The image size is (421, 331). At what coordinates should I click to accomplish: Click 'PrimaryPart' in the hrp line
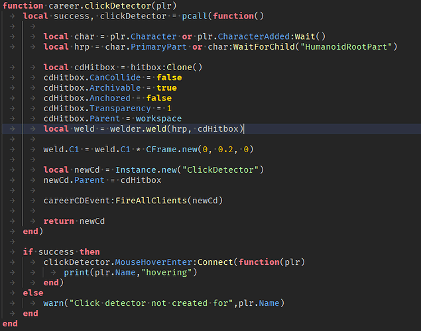158,47
